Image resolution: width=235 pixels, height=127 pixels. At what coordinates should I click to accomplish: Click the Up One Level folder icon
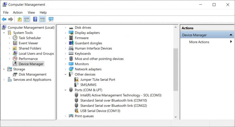point(20,19)
